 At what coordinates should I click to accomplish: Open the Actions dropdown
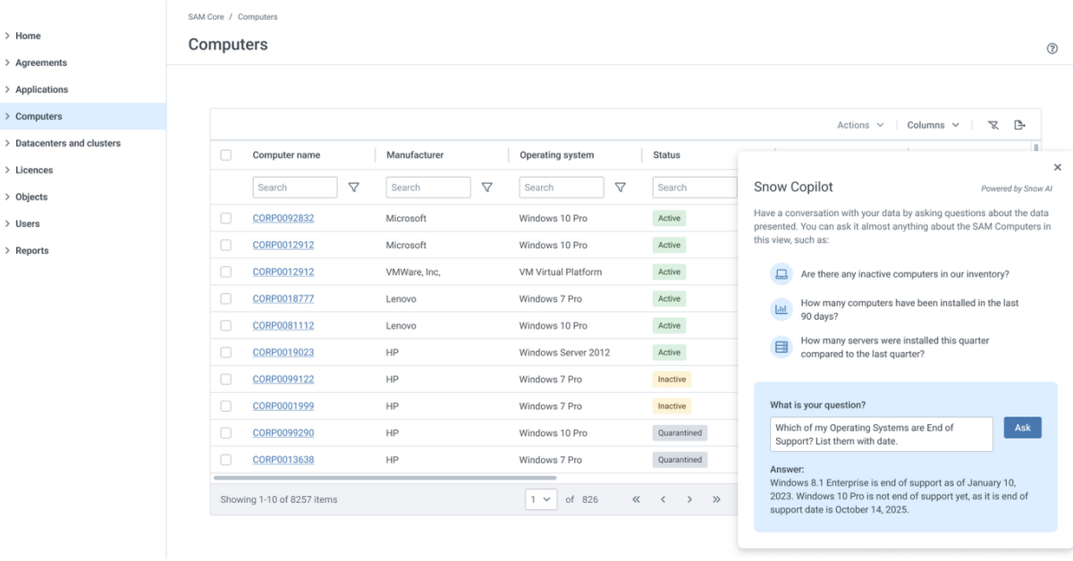[859, 125]
